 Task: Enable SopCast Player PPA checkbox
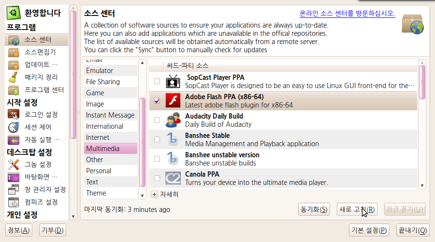pos(157,81)
